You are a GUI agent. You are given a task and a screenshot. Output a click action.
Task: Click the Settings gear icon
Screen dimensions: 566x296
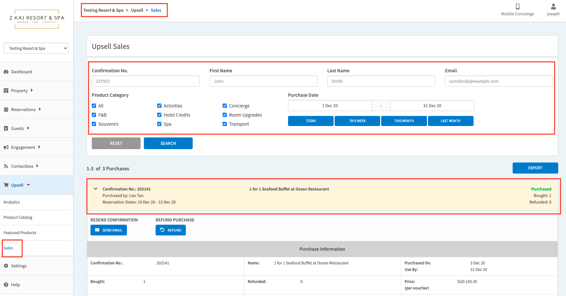click(x=6, y=266)
